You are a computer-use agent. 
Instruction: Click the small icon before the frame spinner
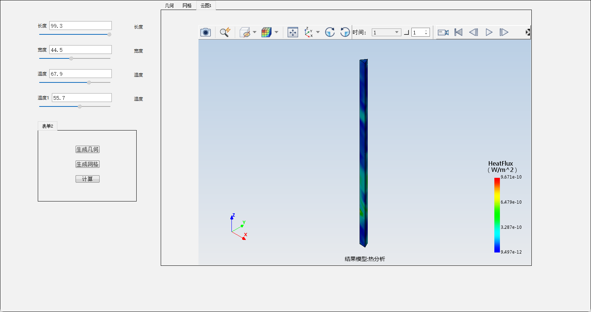[406, 33]
